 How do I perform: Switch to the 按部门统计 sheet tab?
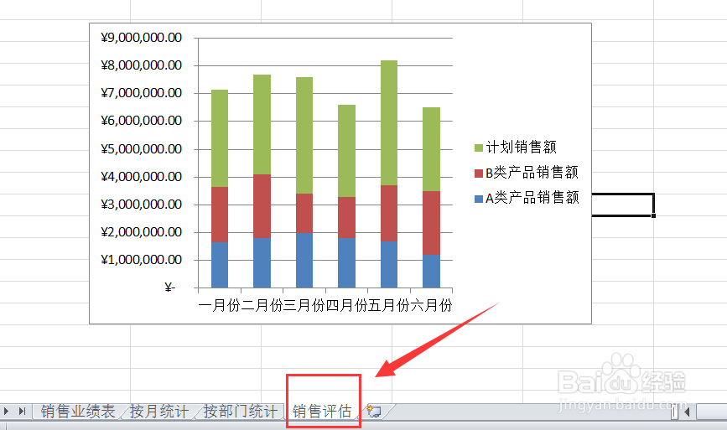pos(240,411)
